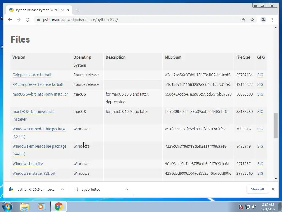Open SIG link for XZ compressed tarball
The image size is (282, 212).
(x=260, y=84)
